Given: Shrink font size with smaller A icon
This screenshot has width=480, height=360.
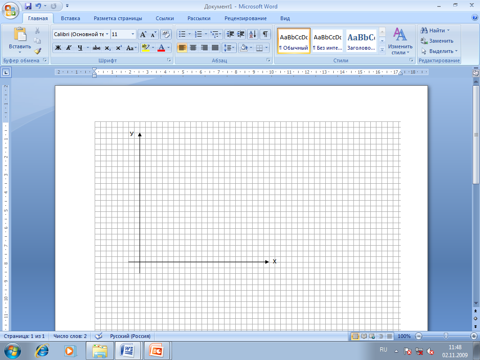Looking at the screenshot, I should click(153, 34).
